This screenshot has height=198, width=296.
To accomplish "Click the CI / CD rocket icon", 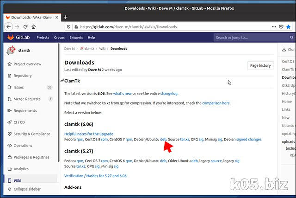I will tap(9, 122).
